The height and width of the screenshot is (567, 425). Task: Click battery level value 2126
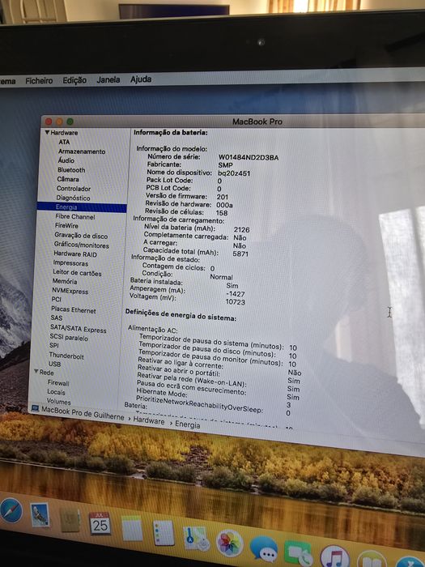(241, 230)
